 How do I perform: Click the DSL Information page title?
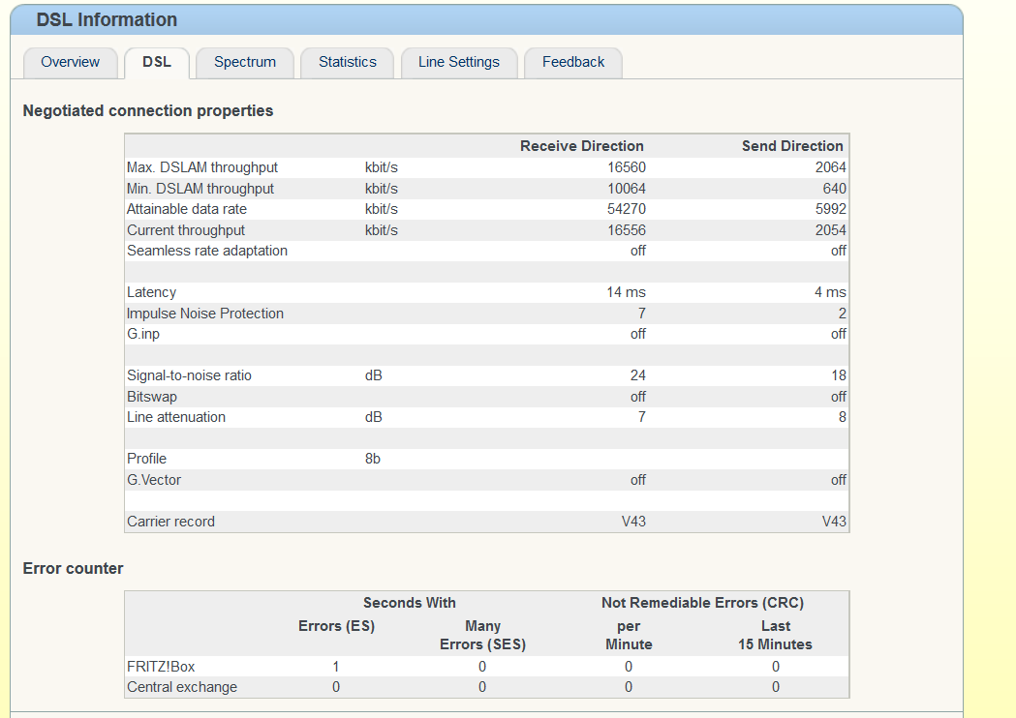pyautogui.click(x=107, y=20)
